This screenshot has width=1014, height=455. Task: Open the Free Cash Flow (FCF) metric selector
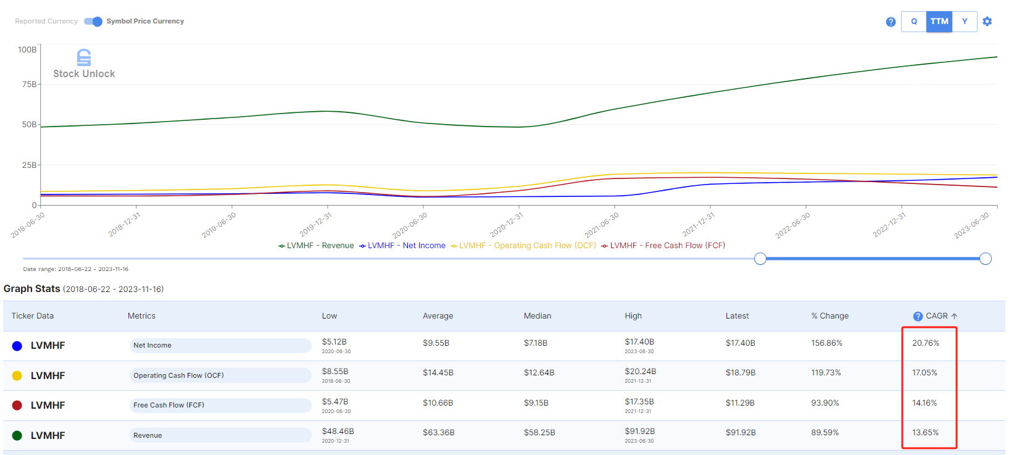tap(220, 405)
